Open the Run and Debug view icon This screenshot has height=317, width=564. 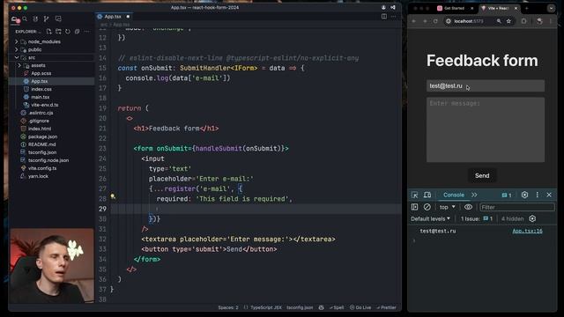pos(35,18)
